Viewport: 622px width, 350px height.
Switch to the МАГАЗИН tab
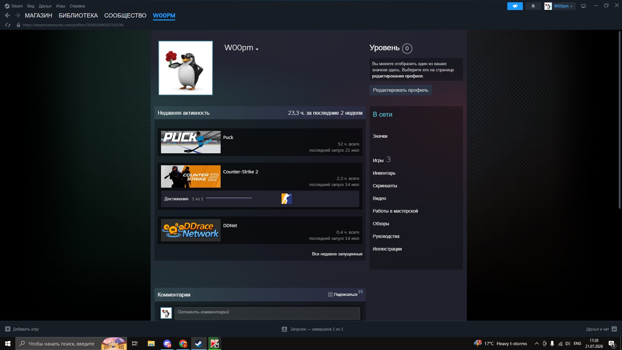tap(39, 15)
